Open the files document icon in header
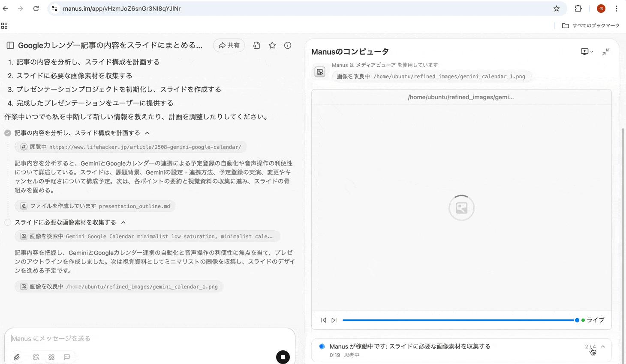 pos(256,45)
